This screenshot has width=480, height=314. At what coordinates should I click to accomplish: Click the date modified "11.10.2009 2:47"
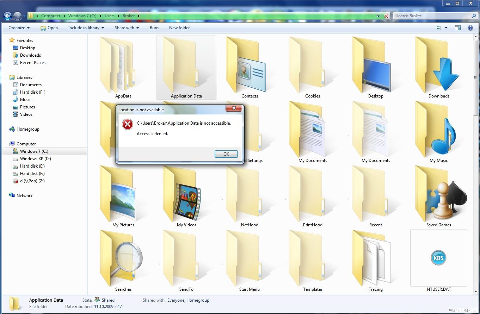(108, 307)
